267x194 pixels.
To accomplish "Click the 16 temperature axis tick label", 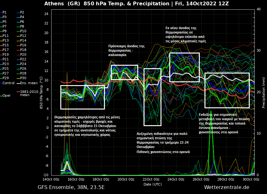I will 46,52.
